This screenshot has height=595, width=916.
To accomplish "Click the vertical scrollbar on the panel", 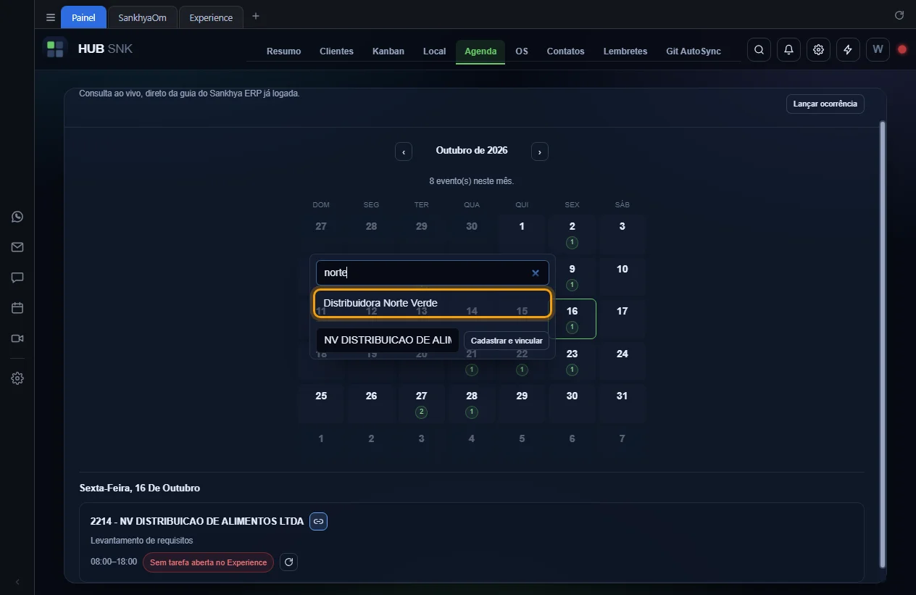I will (x=882, y=344).
